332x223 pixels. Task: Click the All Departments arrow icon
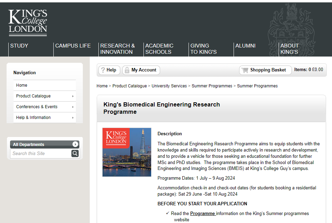pyautogui.click(x=75, y=144)
